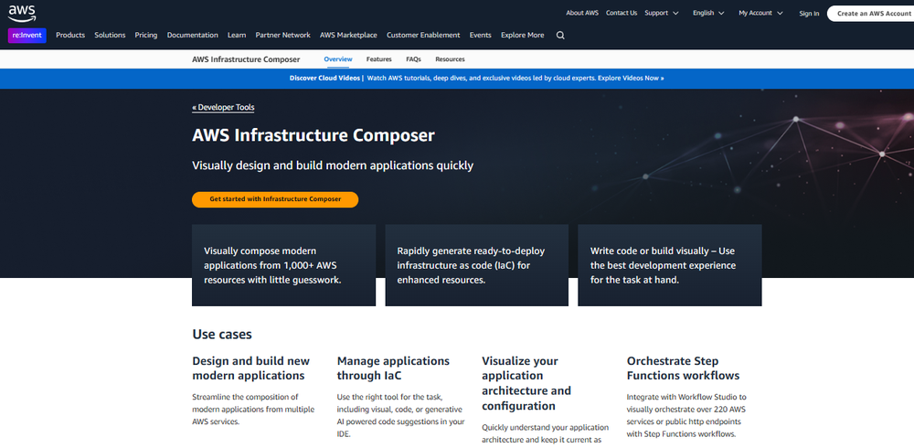Viewport: 914px width, 448px height.
Task: Click 'Integrate with Workflow Studio' paragraph
Action: click(x=686, y=415)
